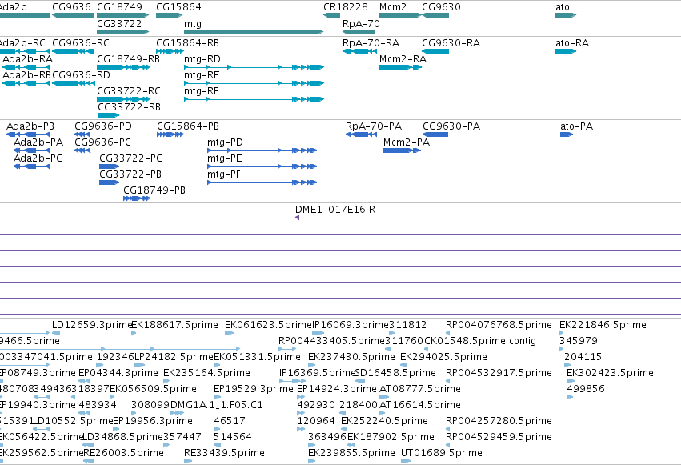Click EST EK061623.5prime
This screenshot has height=465, width=681.
[229, 333]
